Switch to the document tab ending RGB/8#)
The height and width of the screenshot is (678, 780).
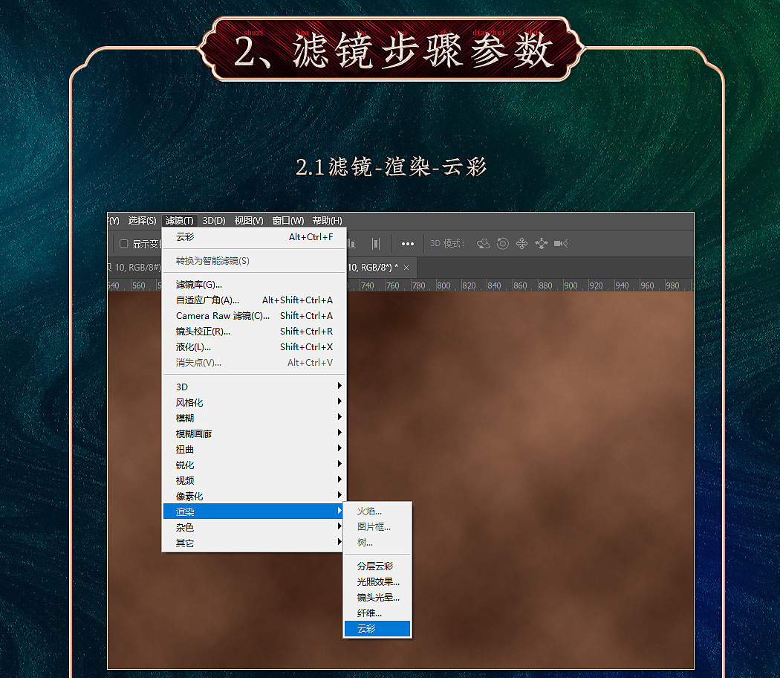point(134,268)
